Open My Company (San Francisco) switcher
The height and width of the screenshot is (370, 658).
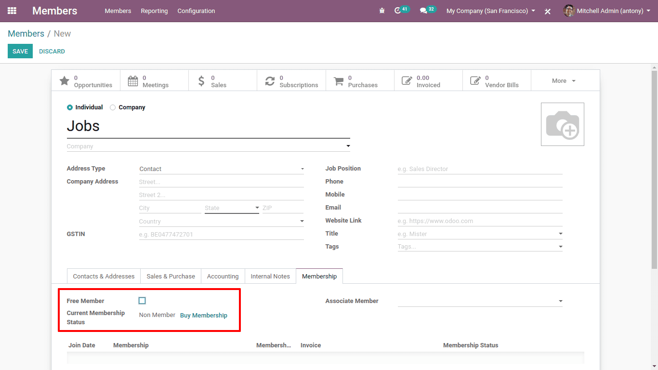tap(491, 11)
